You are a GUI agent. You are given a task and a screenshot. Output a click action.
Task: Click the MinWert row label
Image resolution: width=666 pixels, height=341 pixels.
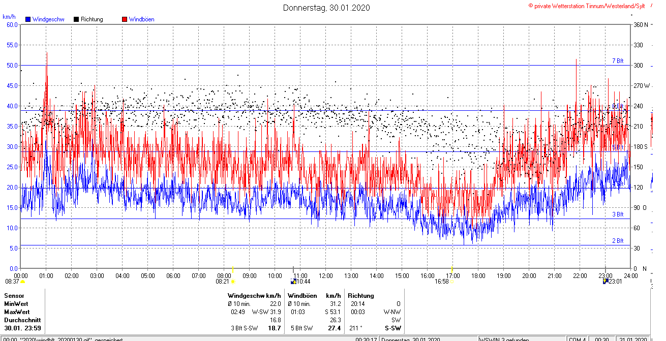click(17, 304)
